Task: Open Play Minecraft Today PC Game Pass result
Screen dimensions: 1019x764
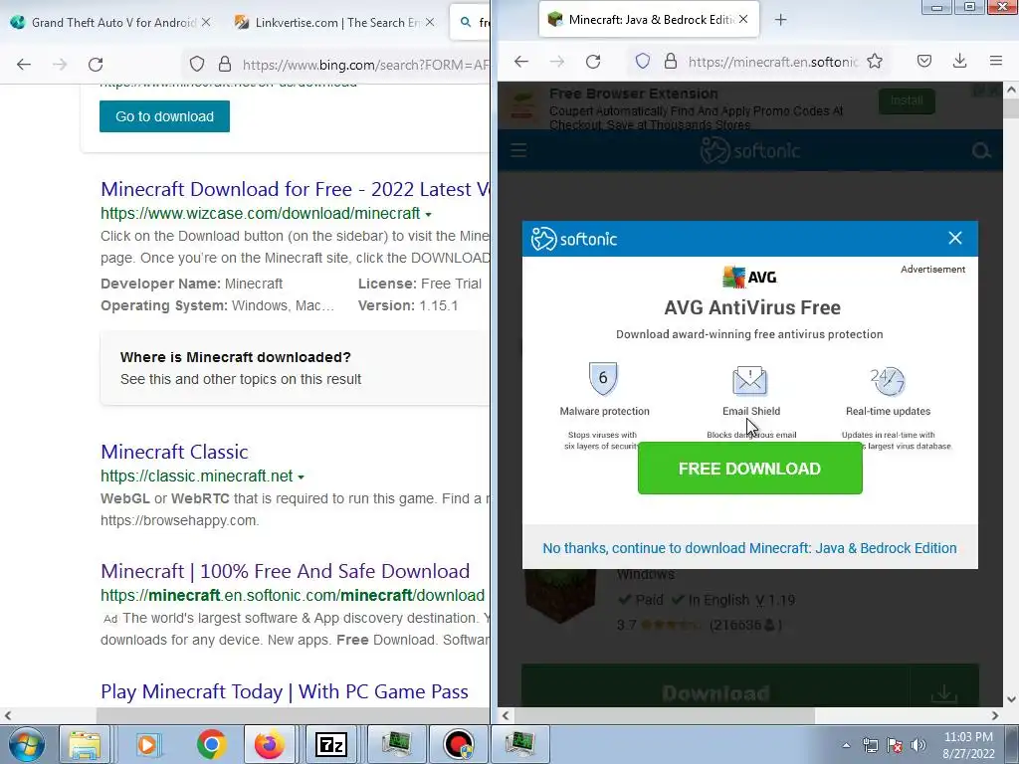Action: [285, 691]
